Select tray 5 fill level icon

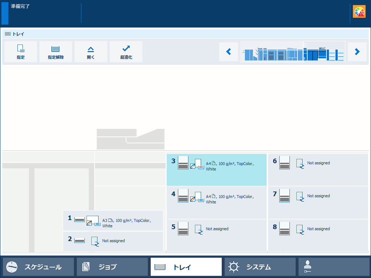pos(183,229)
